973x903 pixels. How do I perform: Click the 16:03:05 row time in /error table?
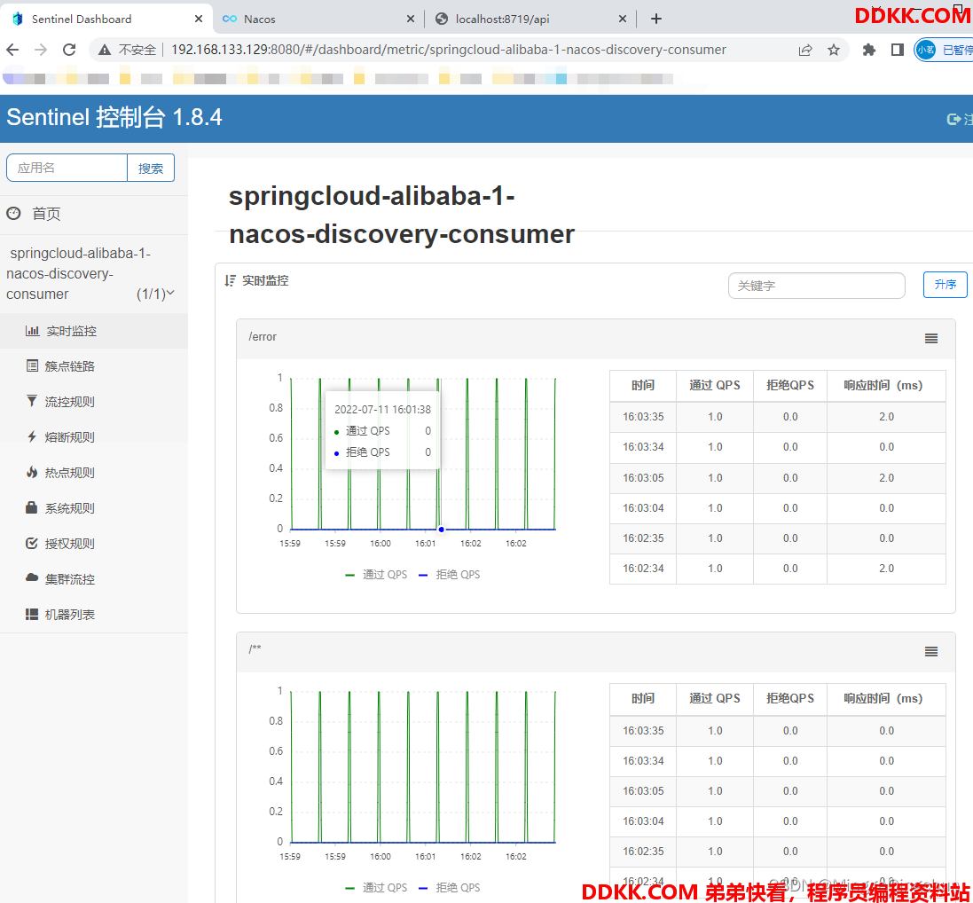point(644,478)
